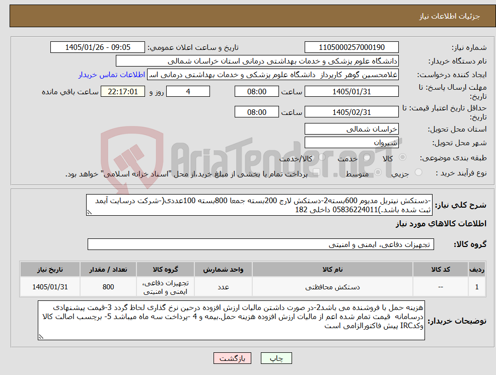Click delivery city field شیروان

pos(351,143)
